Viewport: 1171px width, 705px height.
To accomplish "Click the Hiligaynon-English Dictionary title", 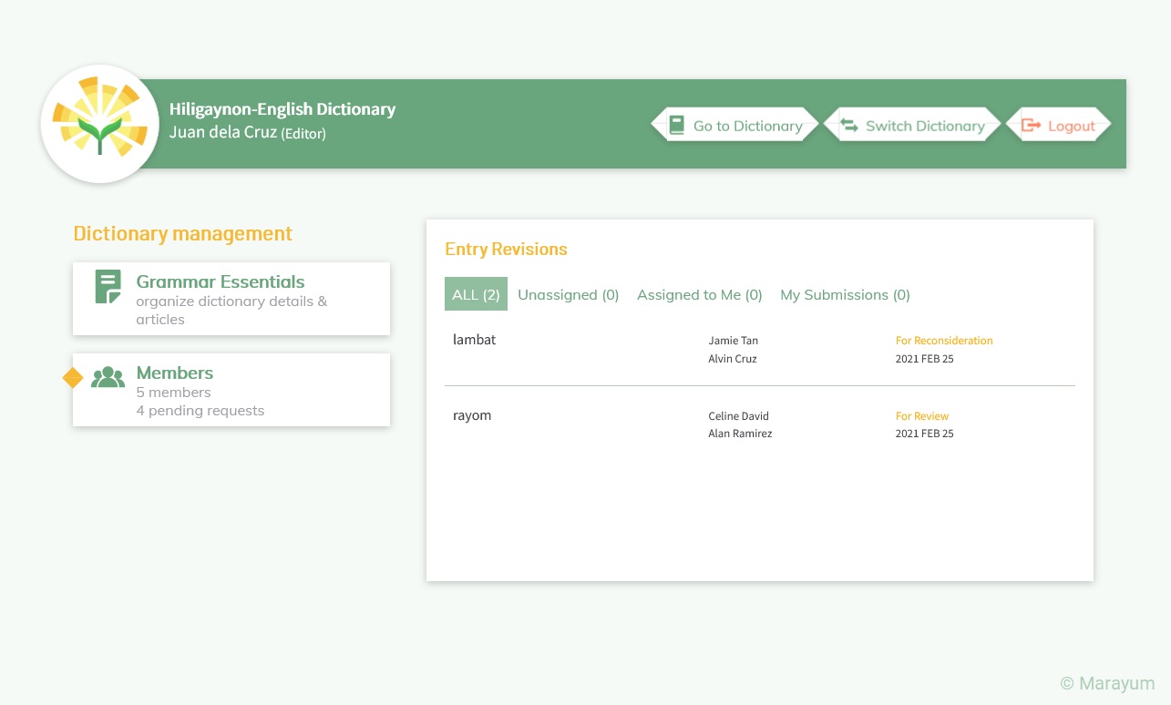I will click(282, 109).
